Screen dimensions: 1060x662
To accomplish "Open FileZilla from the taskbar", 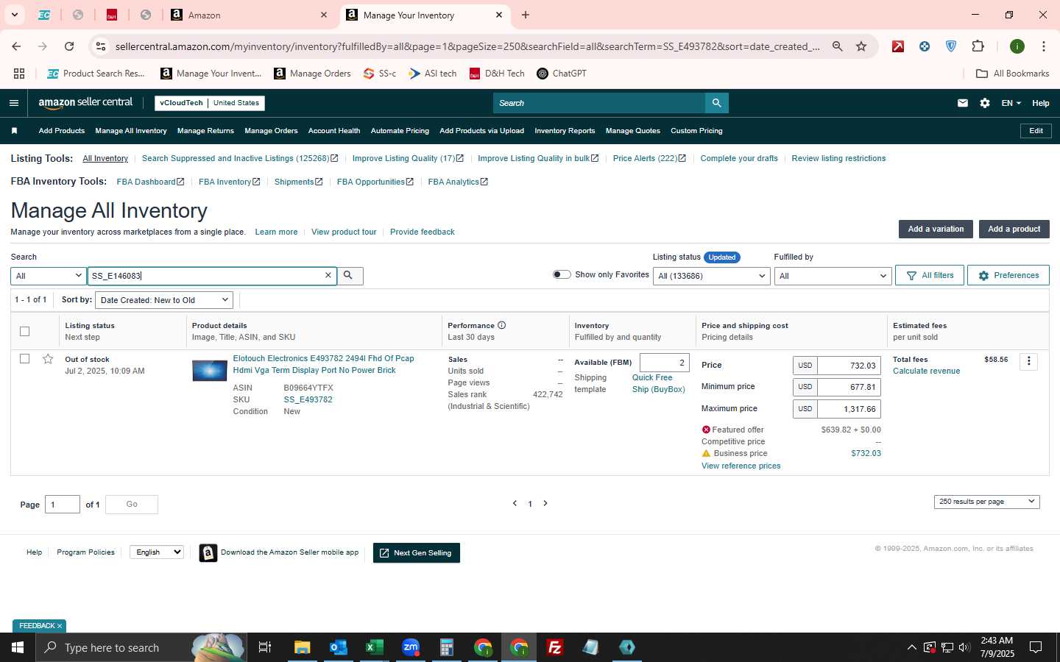I will click(555, 647).
